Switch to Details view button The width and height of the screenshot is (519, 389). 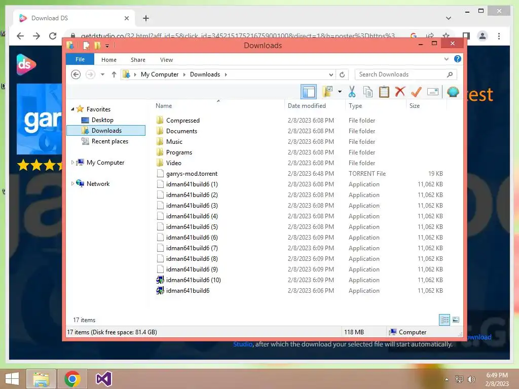click(x=444, y=320)
